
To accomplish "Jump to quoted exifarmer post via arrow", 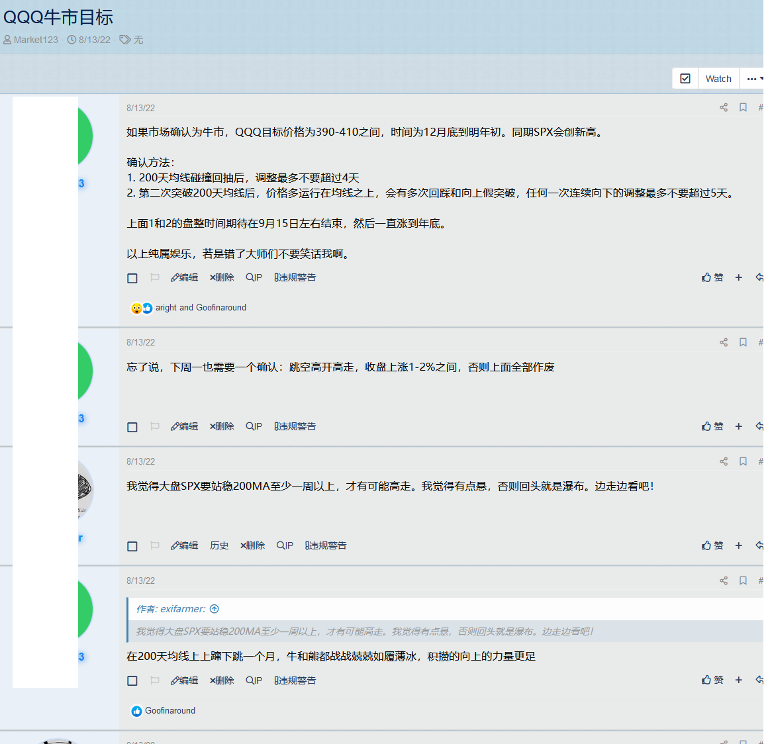I will click(214, 609).
